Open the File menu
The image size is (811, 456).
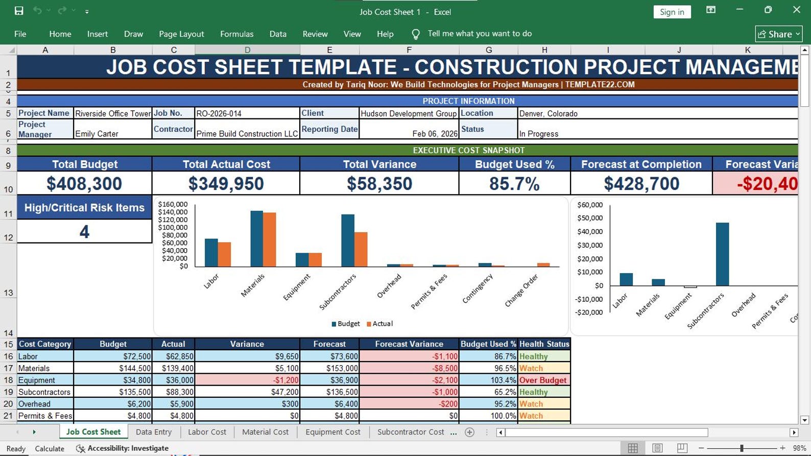pos(20,34)
